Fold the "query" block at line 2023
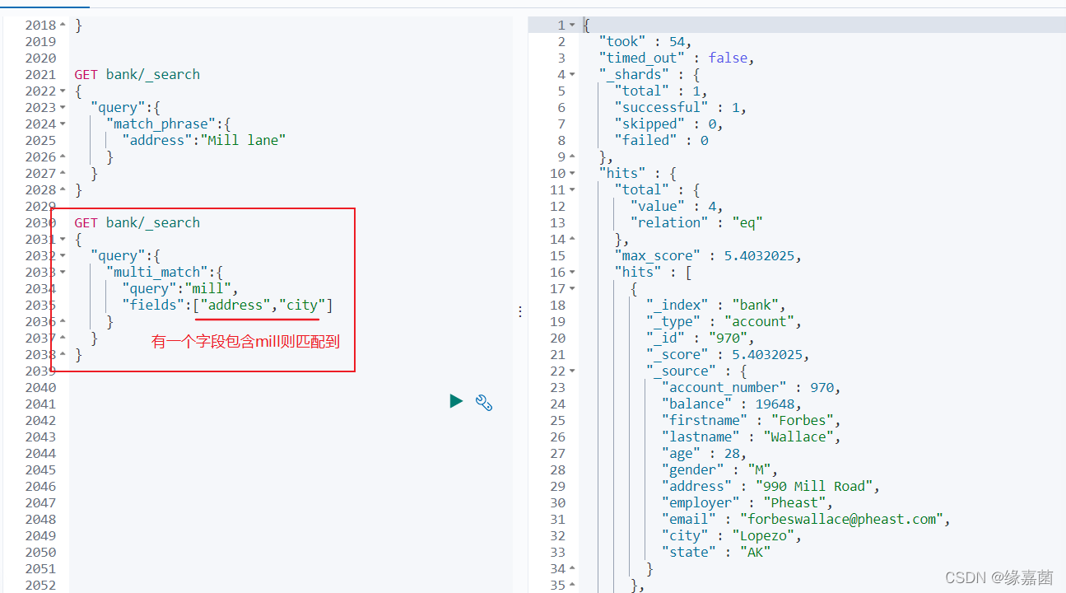 pos(63,107)
